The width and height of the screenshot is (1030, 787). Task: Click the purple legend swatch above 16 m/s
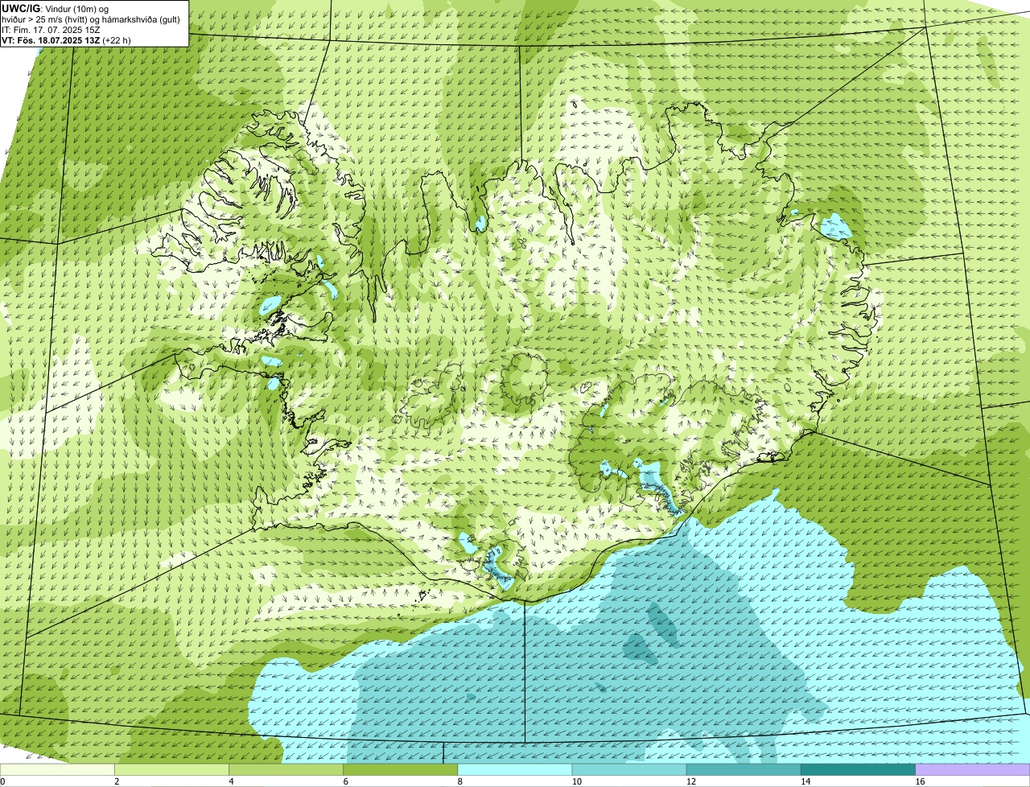972,769
